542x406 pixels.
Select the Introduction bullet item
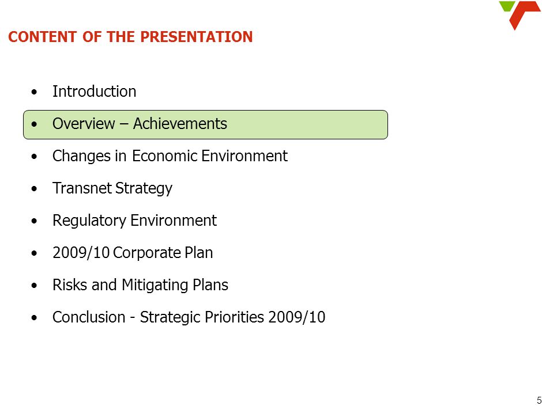(94, 92)
